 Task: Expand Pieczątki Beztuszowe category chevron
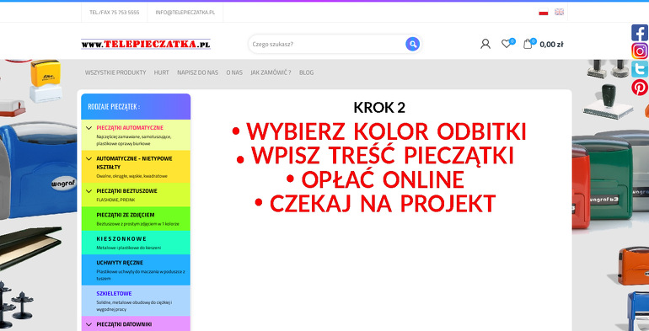click(x=88, y=190)
